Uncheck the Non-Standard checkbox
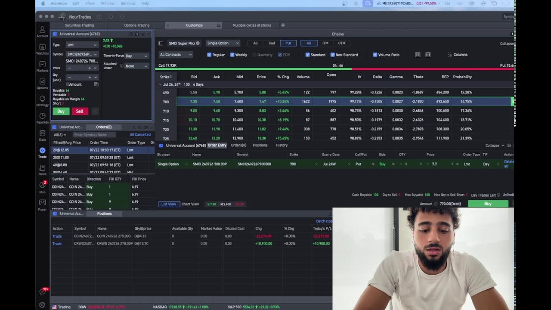The width and height of the screenshot is (551, 310). click(332, 55)
